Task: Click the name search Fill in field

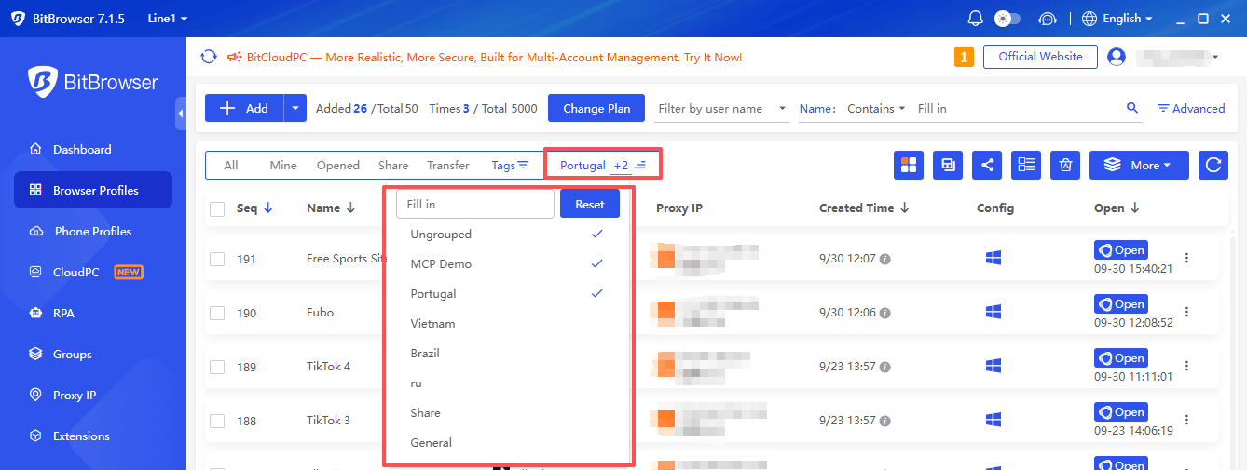Action: [1016, 109]
